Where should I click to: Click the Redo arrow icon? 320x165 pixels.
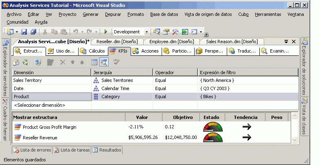pos(89,32)
